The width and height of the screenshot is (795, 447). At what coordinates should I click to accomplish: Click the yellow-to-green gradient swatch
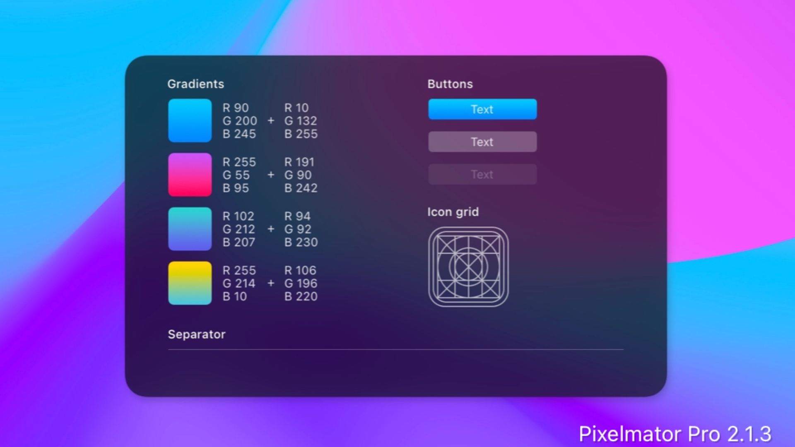tap(189, 283)
